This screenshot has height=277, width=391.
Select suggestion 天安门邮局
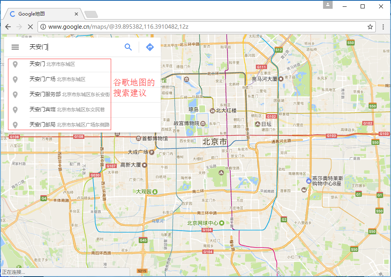82,125
